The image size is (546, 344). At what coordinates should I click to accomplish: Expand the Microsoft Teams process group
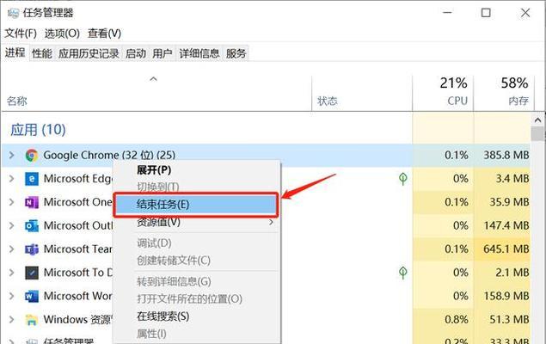pos(11,249)
